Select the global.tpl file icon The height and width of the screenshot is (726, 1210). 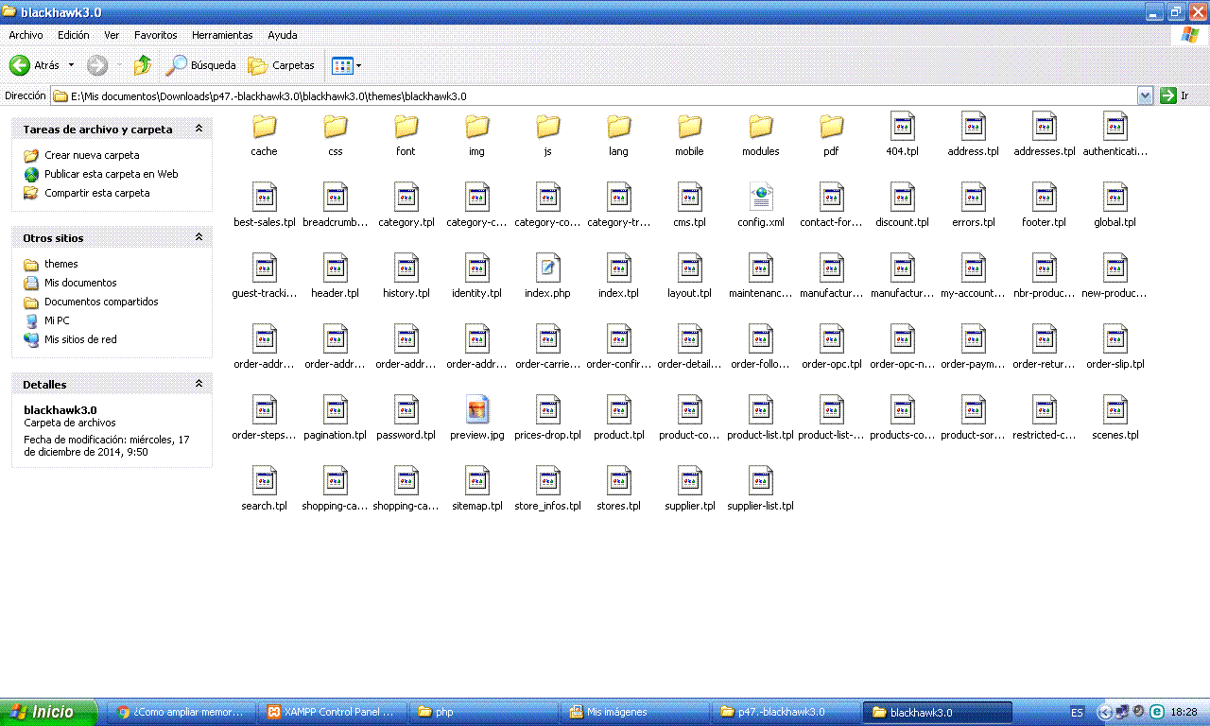(x=1115, y=197)
